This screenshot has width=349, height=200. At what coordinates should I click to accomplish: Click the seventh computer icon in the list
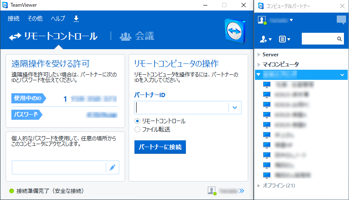point(267,145)
